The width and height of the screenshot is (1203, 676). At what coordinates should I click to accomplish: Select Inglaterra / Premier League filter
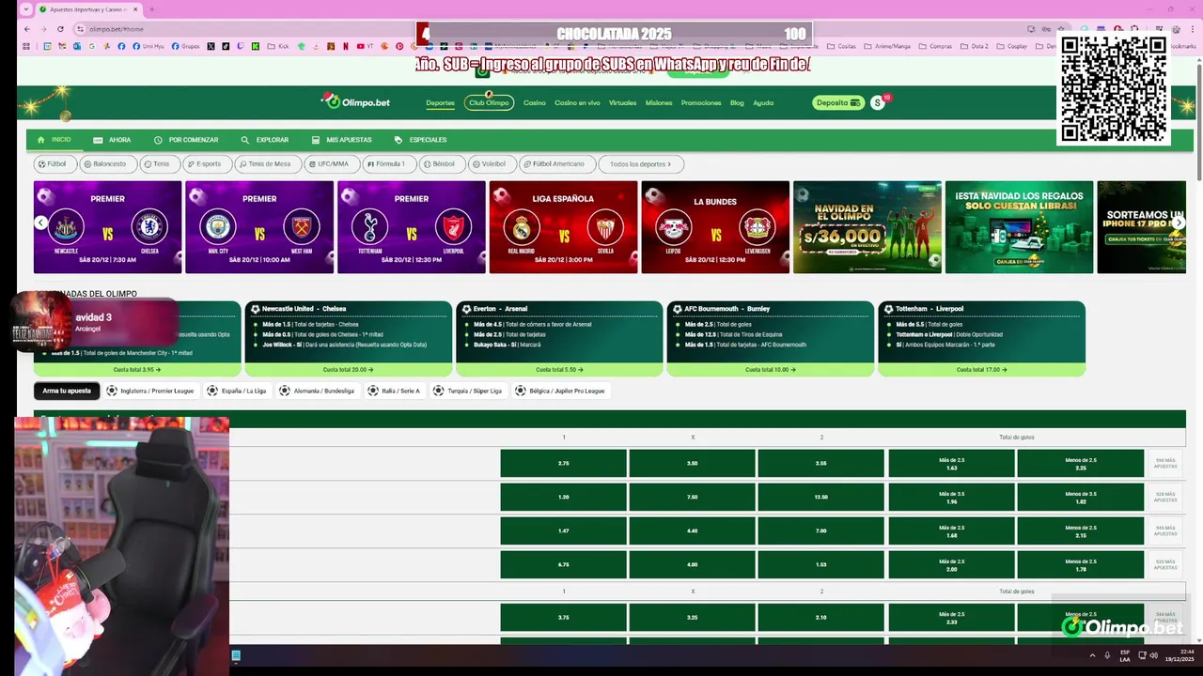[149, 391]
